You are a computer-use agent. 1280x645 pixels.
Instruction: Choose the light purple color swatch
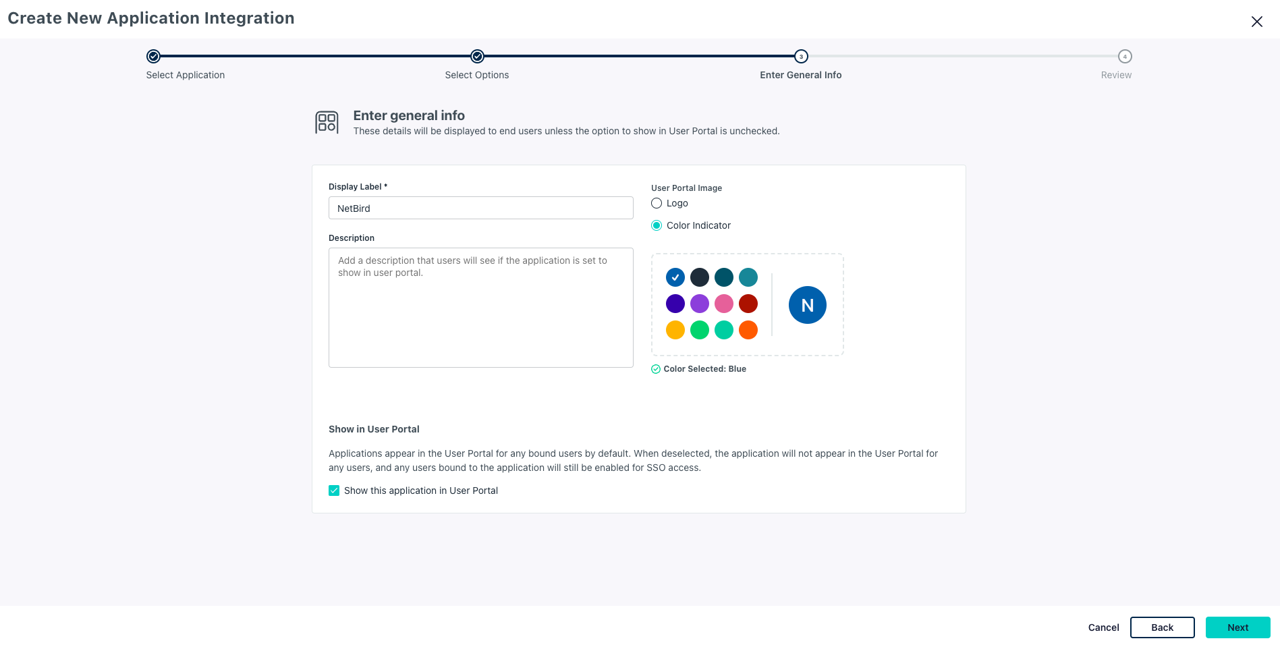tap(700, 304)
